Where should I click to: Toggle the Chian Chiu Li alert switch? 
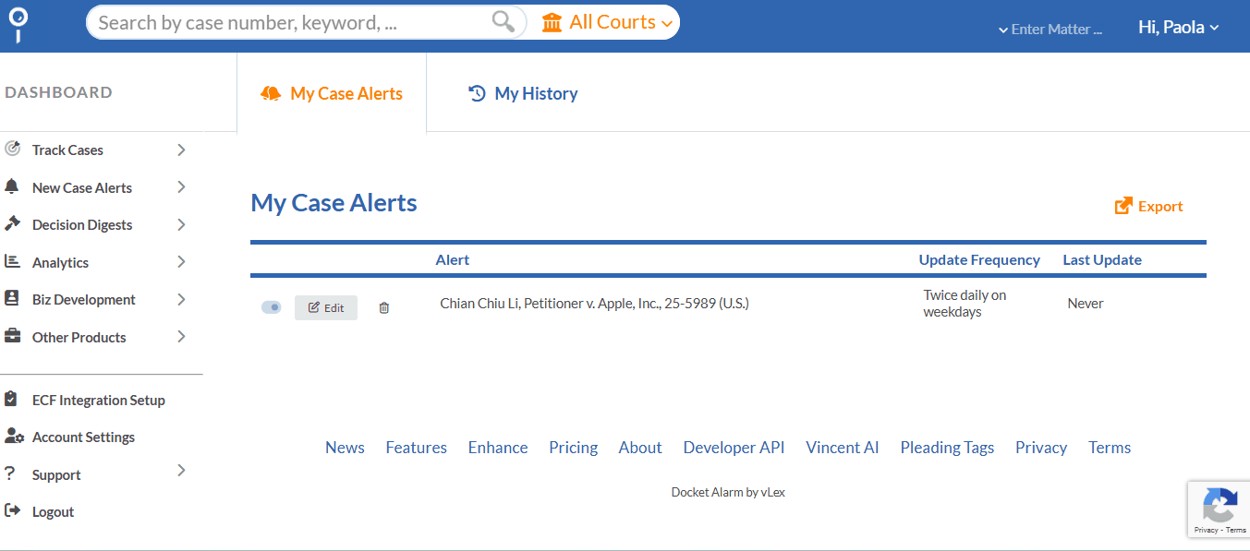pos(271,307)
